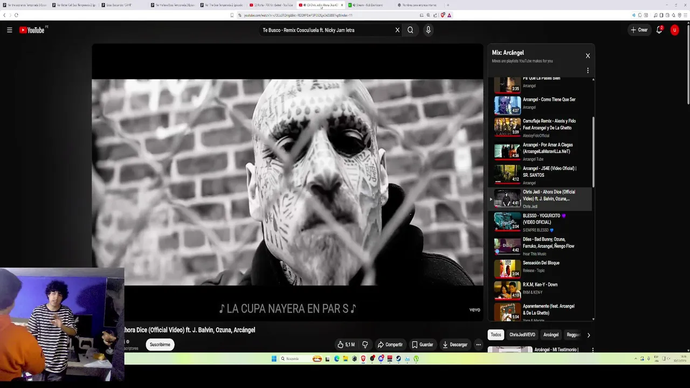Open File Explorer folder in taskbar

346,359
